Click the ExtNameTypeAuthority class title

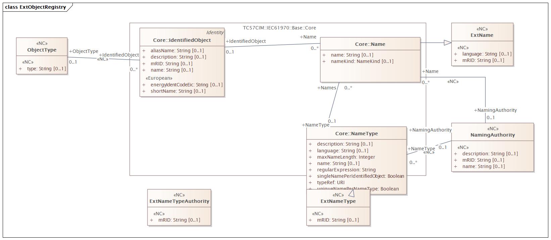pyautogui.click(x=179, y=201)
